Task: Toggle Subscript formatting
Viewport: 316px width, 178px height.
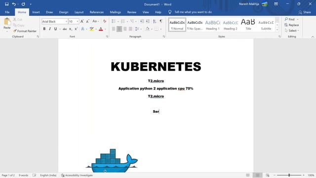Action: click(70, 29)
